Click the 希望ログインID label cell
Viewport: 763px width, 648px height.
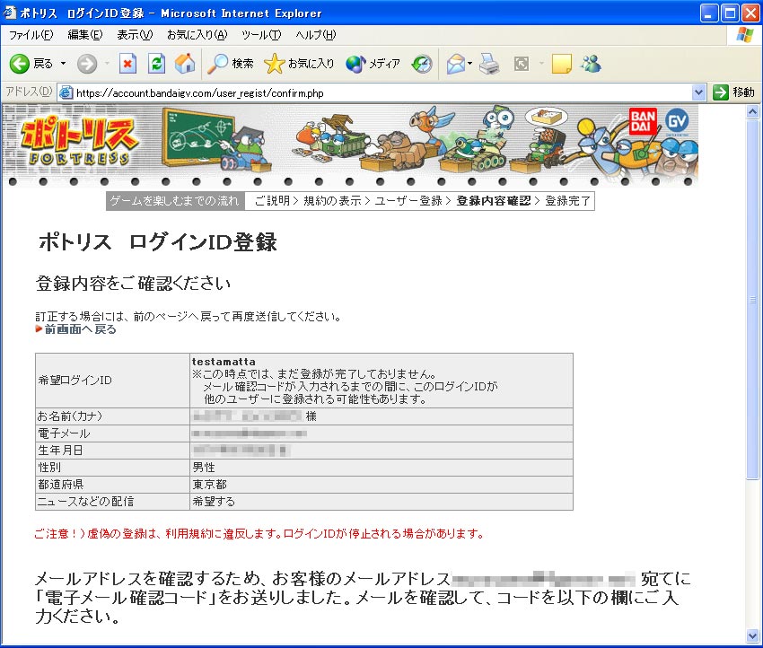point(112,381)
